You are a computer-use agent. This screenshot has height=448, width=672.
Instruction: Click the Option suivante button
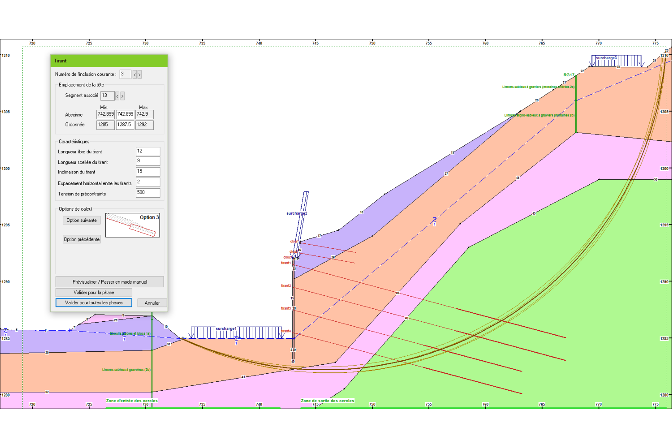(x=82, y=220)
